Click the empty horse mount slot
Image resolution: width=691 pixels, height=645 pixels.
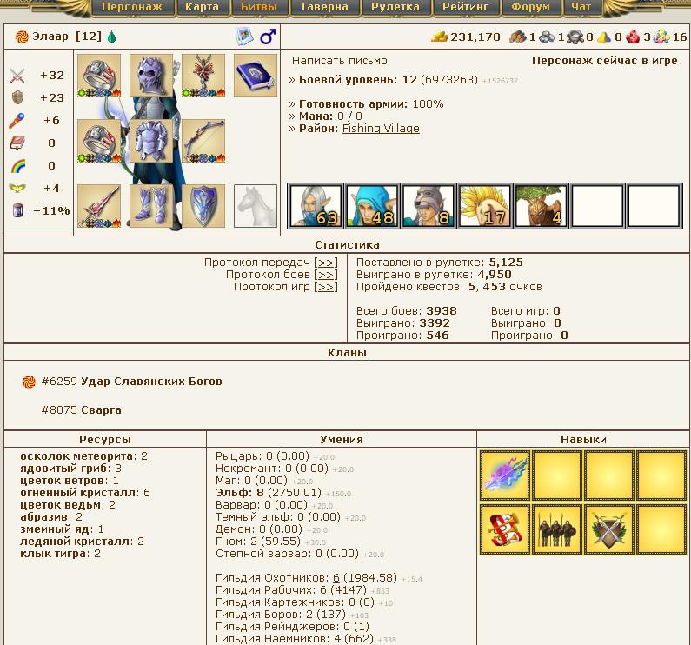(x=256, y=206)
